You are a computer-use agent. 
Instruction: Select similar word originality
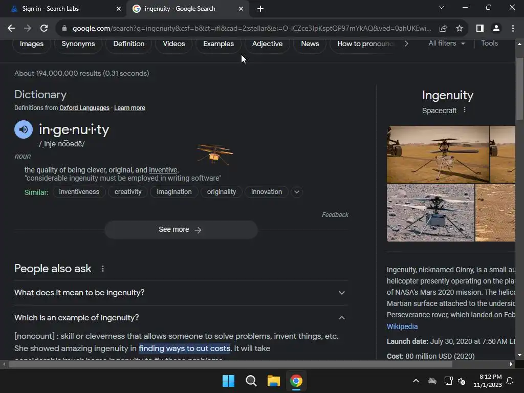[221, 192]
